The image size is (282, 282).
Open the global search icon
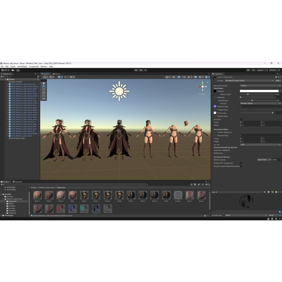253,70
